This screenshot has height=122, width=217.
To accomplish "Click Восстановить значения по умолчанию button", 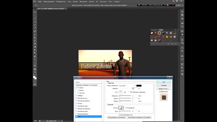I will tap(139, 118).
